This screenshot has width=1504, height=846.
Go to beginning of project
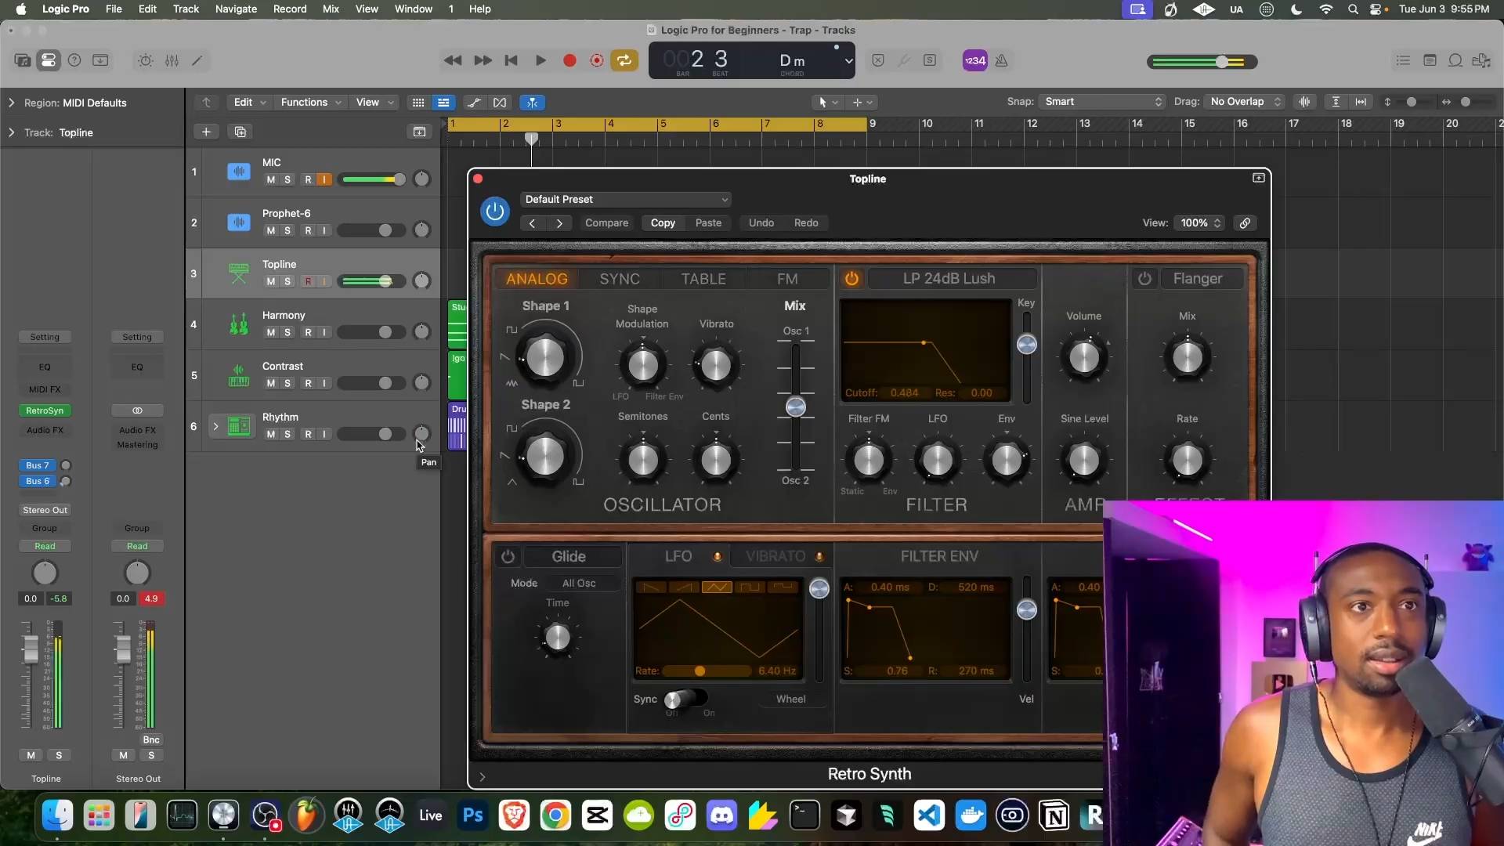(511, 60)
